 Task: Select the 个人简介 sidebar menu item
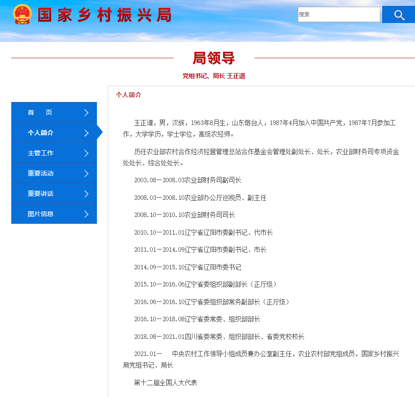click(x=54, y=133)
